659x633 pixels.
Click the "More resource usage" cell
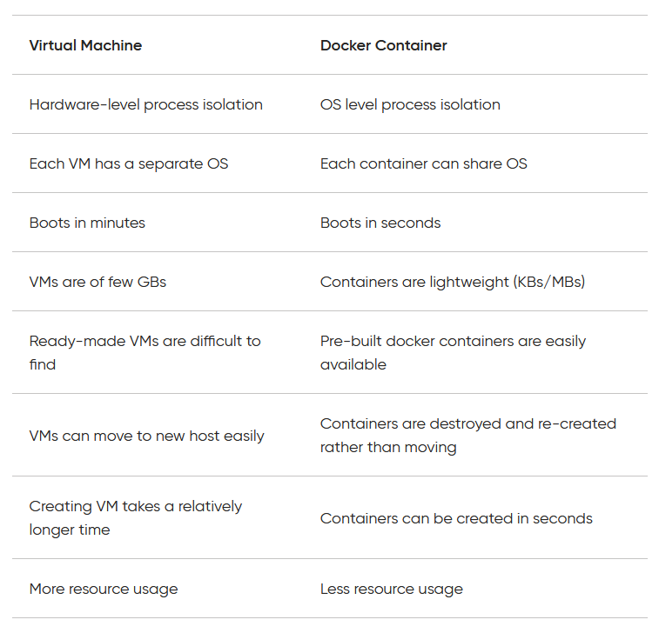point(103,589)
